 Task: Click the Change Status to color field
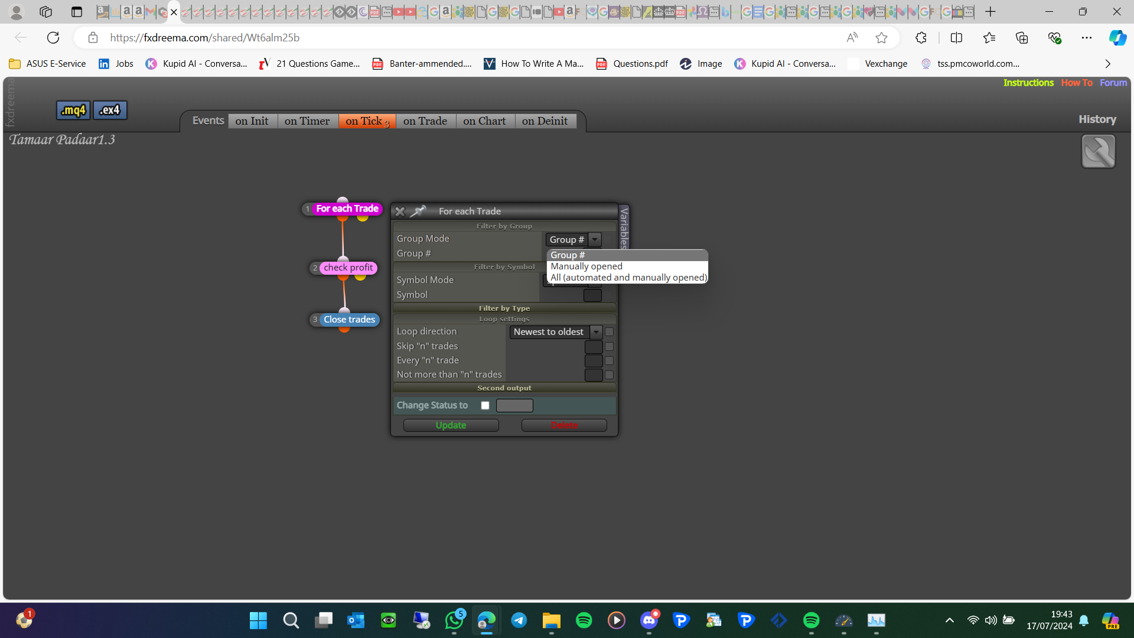[x=514, y=405]
